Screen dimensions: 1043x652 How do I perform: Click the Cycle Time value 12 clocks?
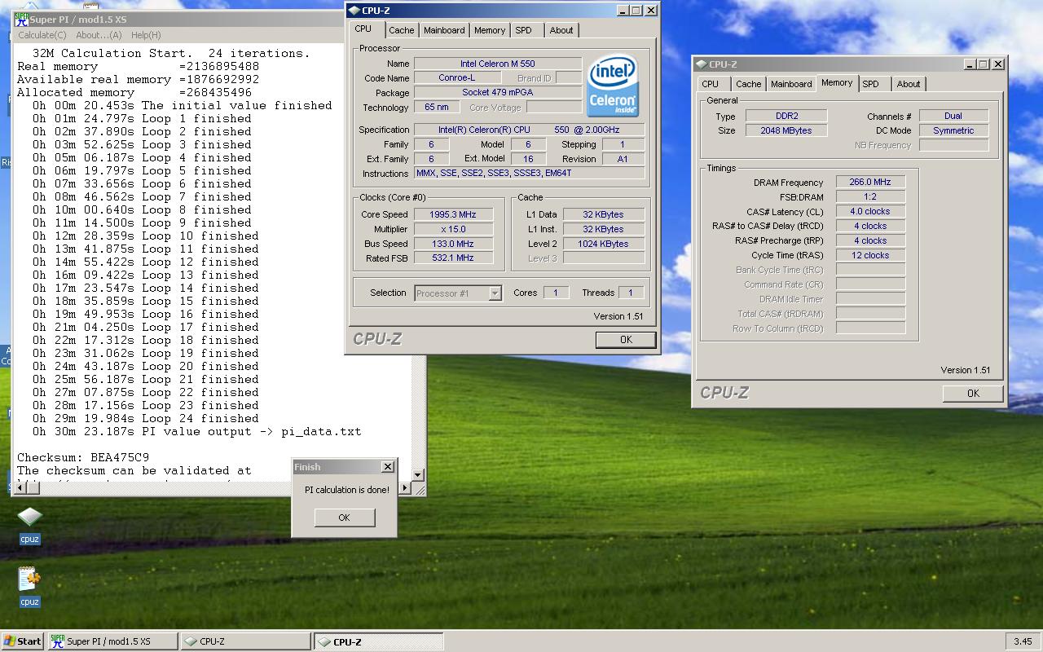coord(870,255)
